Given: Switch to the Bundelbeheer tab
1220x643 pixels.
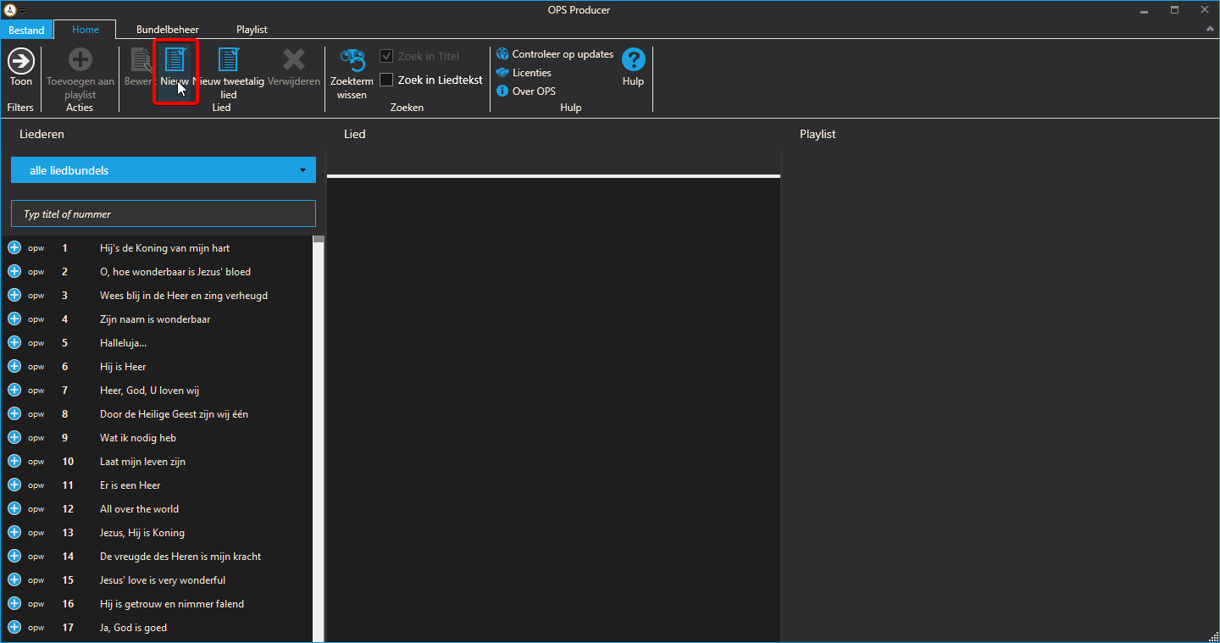Looking at the screenshot, I should (168, 30).
